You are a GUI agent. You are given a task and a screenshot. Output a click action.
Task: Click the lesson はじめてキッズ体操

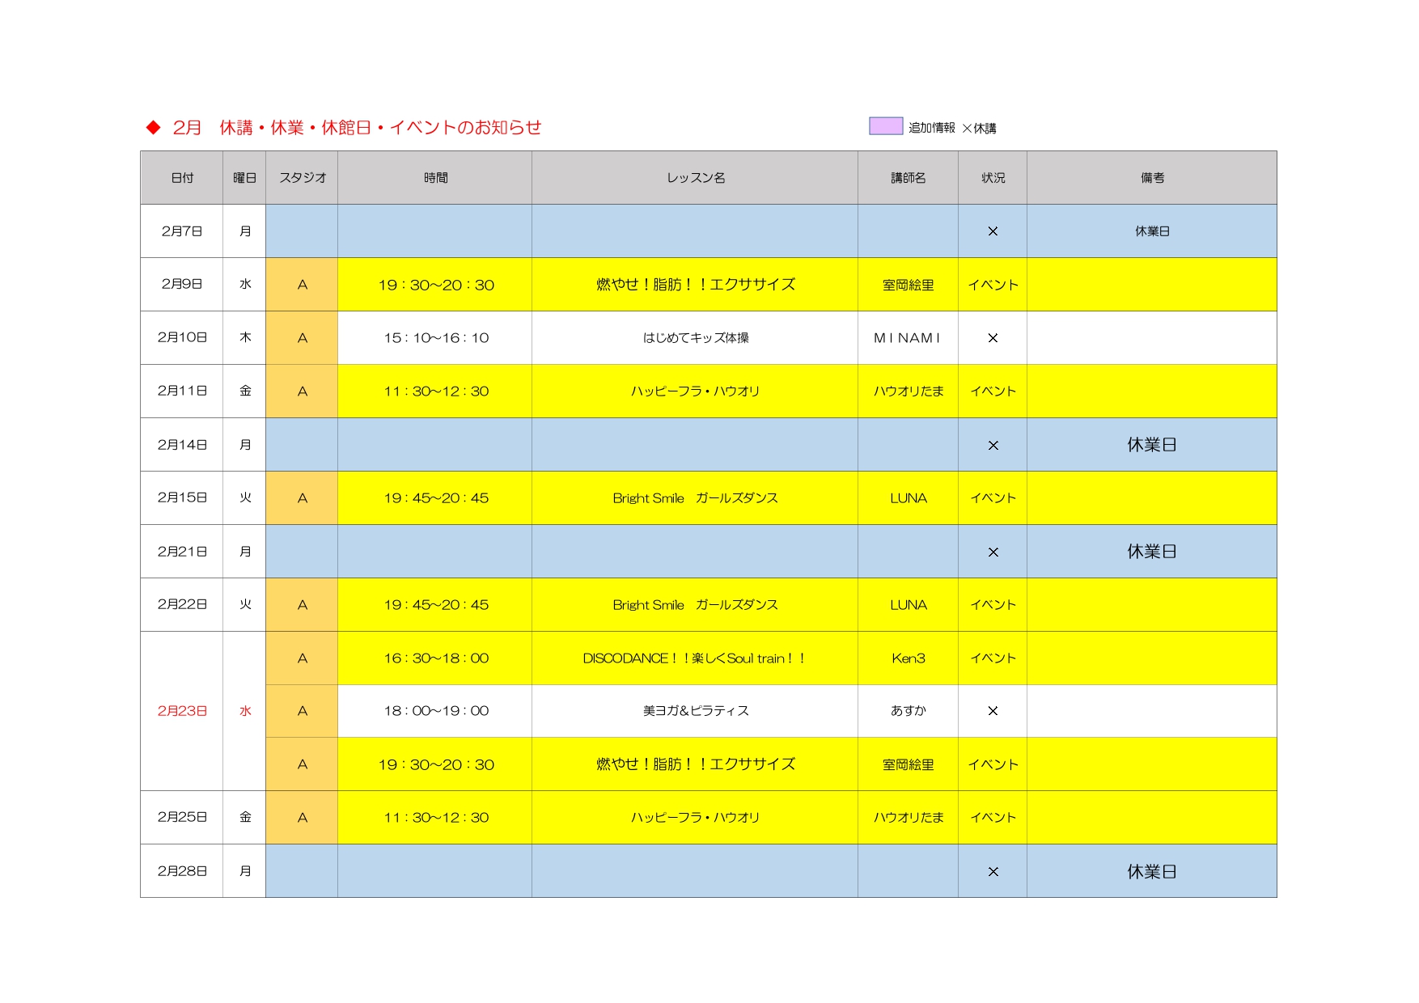[696, 338]
